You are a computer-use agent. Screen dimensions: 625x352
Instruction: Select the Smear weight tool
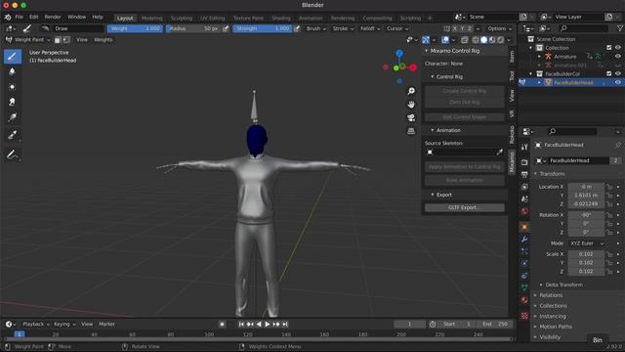pyautogui.click(x=13, y=102)
